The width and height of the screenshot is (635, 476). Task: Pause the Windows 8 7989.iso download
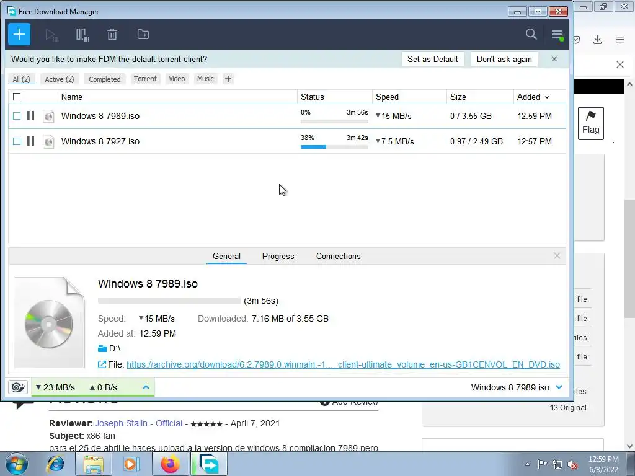[x=30, y=116]
